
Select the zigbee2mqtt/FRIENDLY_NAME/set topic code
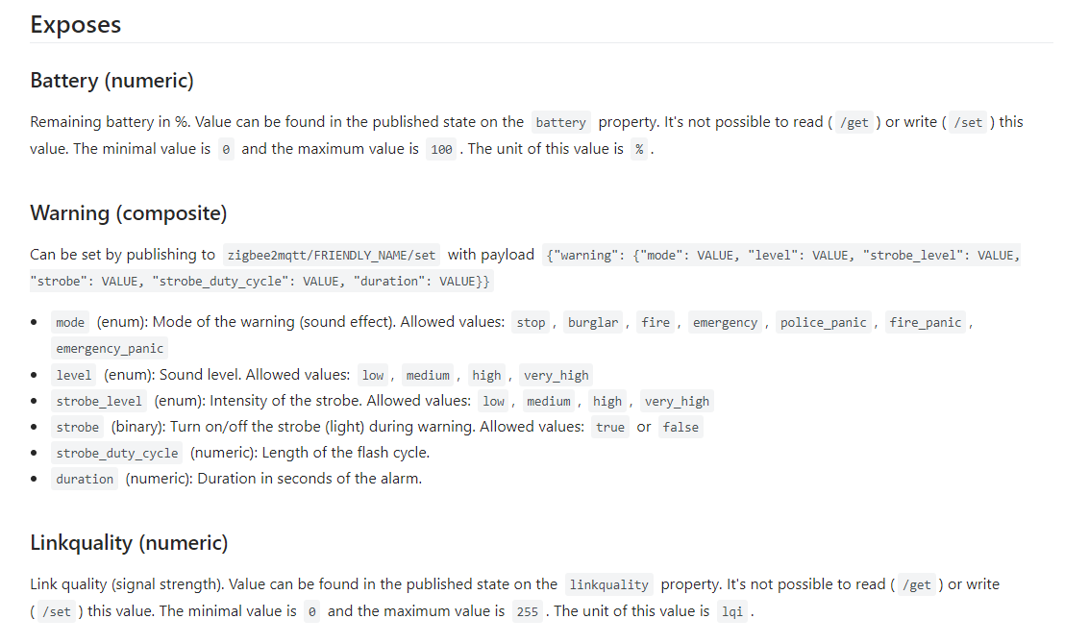332,256
